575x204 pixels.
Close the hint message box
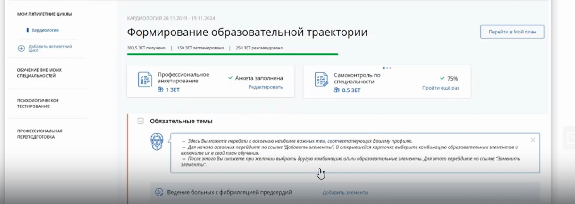pos(533,140)
